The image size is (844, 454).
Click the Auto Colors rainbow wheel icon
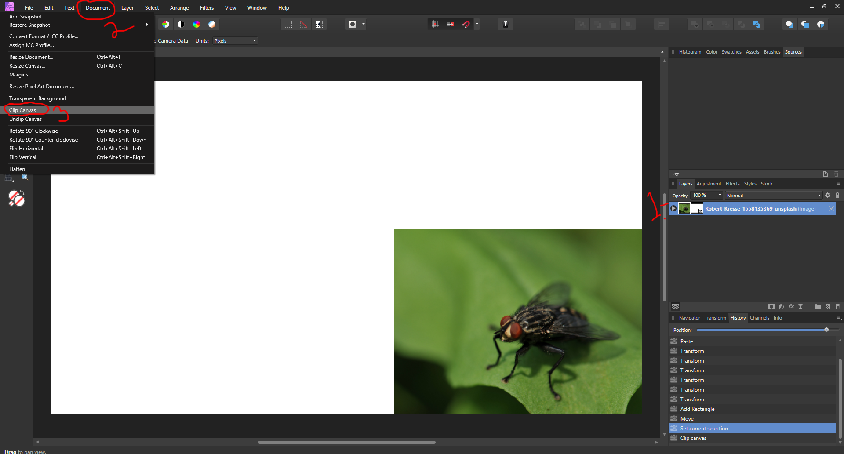196,24
